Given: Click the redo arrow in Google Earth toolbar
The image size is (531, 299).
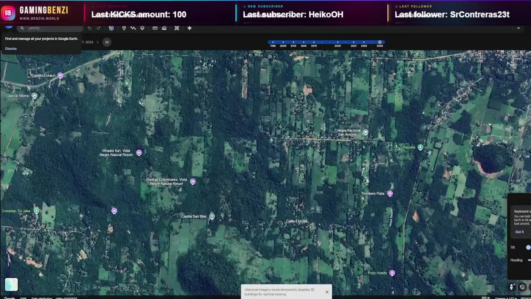Looking at the screenshot, I should (98, 28).
